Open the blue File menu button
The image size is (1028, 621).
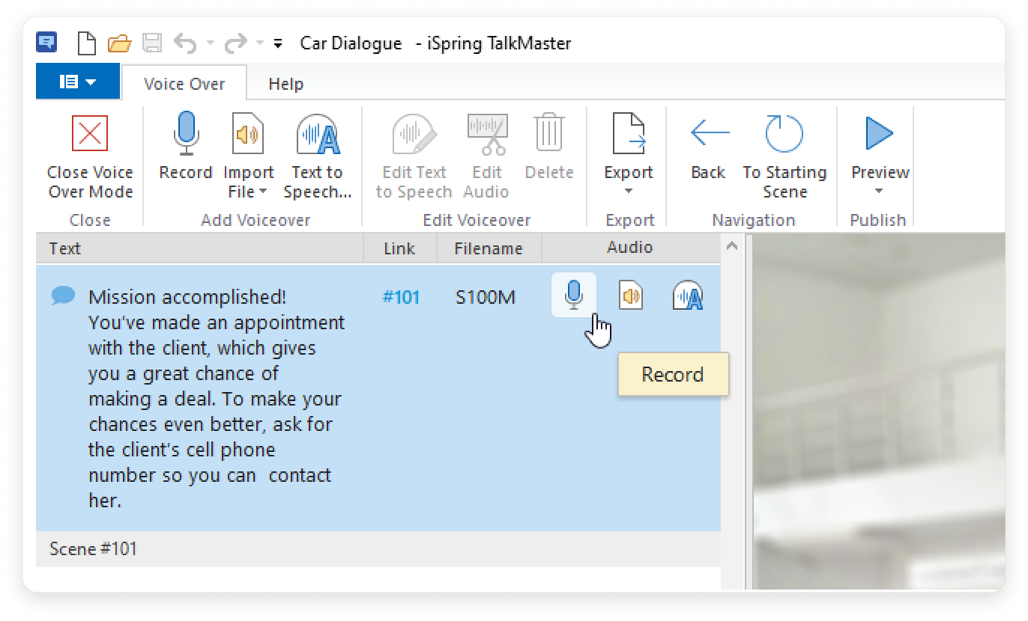tap(77, 82)
